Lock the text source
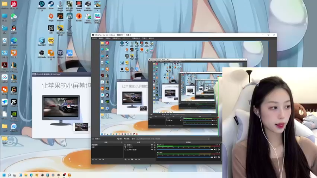 click(155, 147)
